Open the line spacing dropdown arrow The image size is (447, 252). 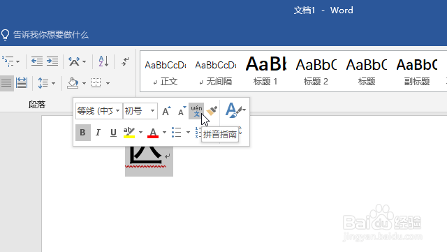coord(53,84)
